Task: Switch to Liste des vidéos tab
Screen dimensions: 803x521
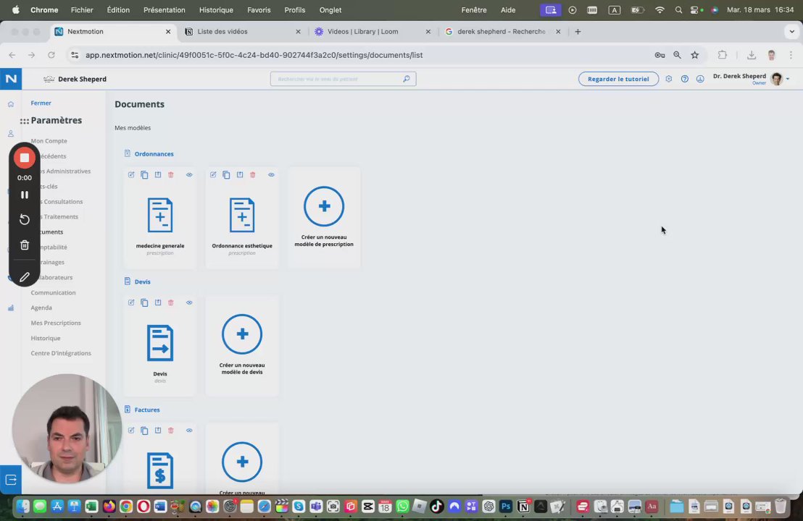Action: click(243, 32)
